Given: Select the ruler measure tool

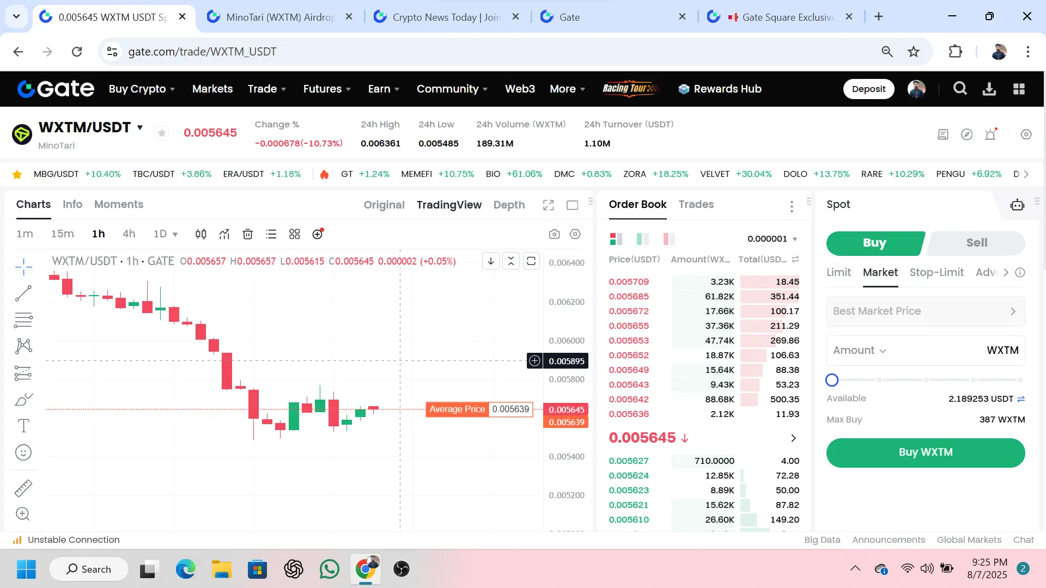Looking at the screenshot, I should pos(23,488).
